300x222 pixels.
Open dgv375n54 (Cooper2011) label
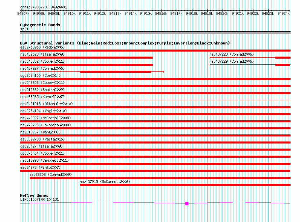click(42, 153)
